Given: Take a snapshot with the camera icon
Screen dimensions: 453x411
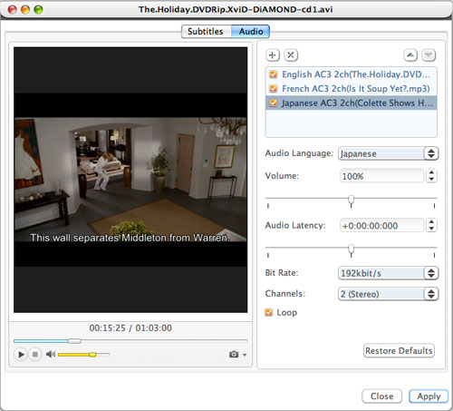Looking at the screenshot, I should [x=234, y=354].
